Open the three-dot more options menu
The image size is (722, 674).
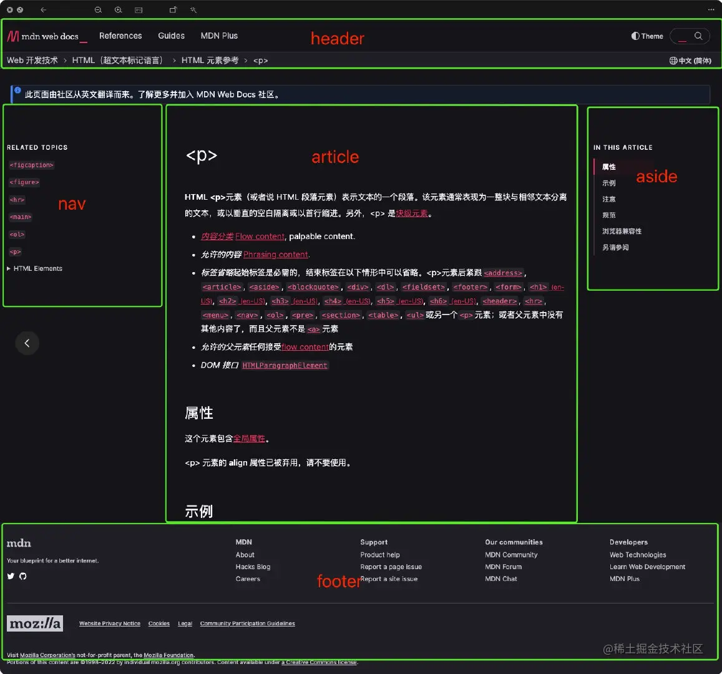[711, 9]
